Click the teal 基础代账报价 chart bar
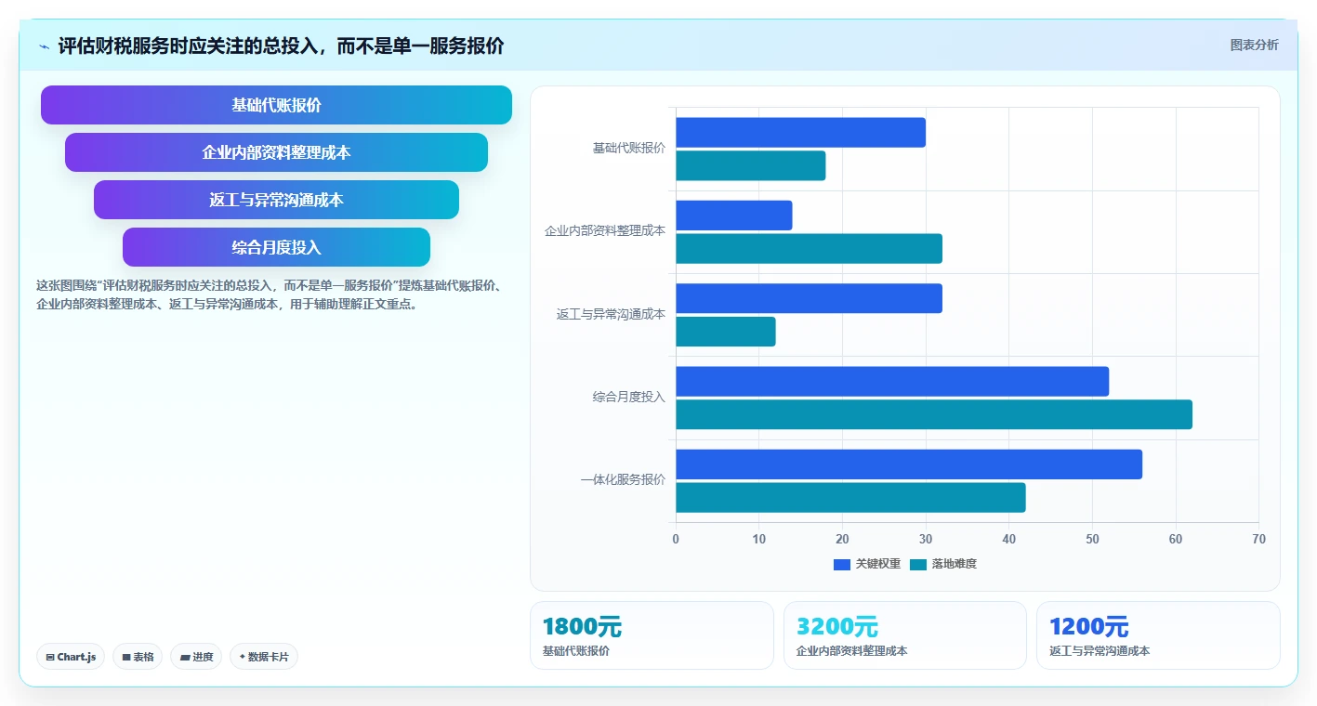 750,165
